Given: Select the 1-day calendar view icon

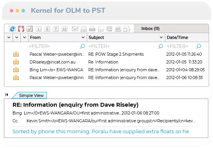Looking at the screenshot, I should (38, 29).
